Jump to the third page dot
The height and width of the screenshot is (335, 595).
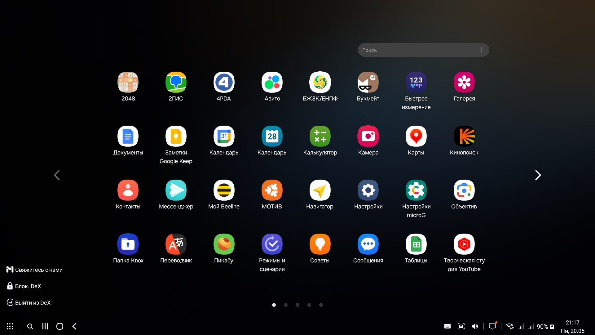297,305
